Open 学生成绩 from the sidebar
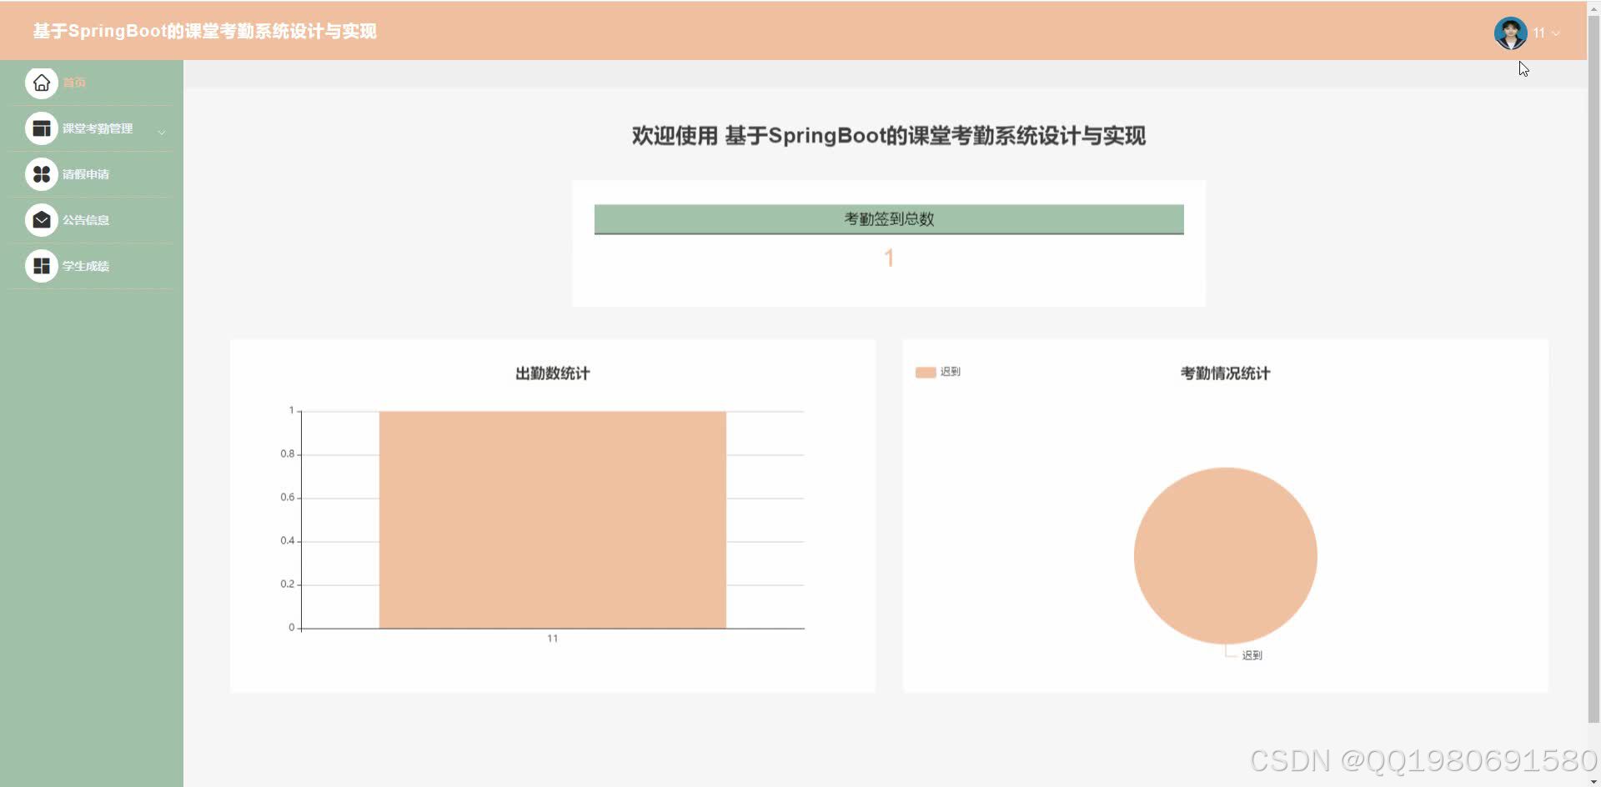This screenshot has height=787, width=1601. click(86, 265)
